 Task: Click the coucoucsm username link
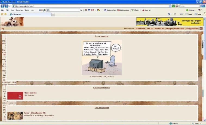pos(129,28)
